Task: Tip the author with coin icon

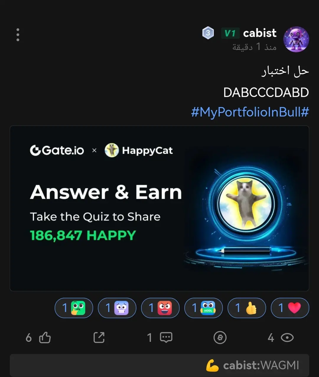Action: click(x=220, y=337)
